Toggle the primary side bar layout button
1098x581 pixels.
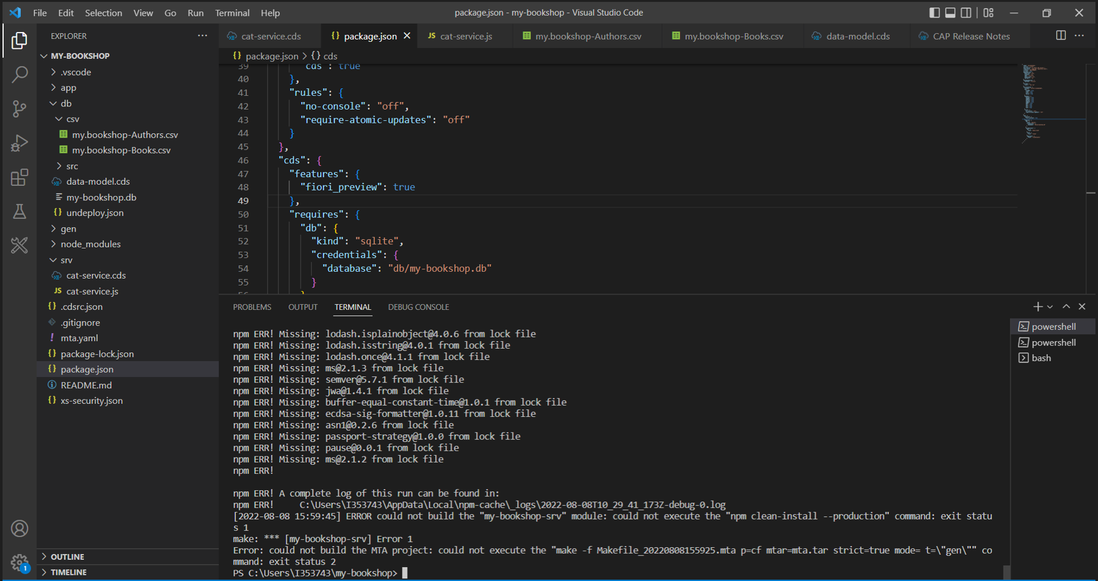(934, 13)
